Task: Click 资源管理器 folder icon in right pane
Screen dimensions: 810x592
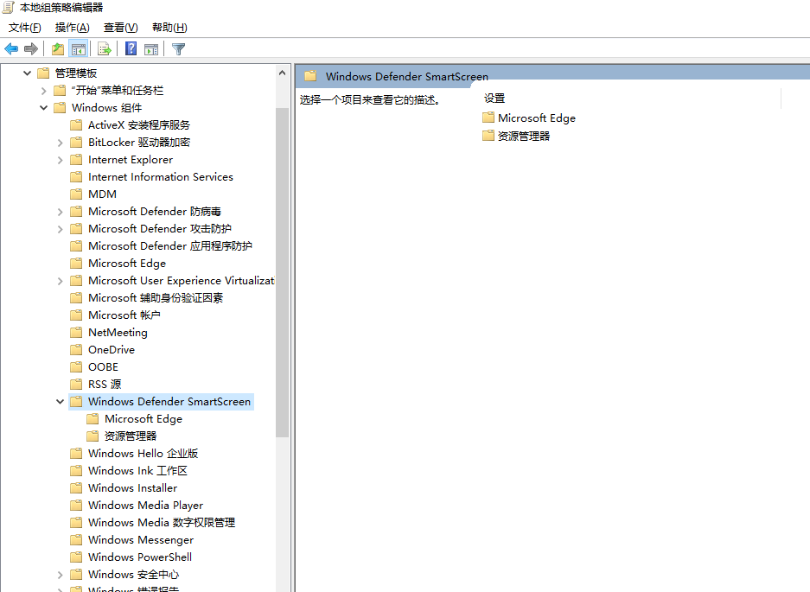Action: 488,136
